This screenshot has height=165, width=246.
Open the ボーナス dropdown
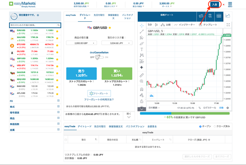click(167, 7)
